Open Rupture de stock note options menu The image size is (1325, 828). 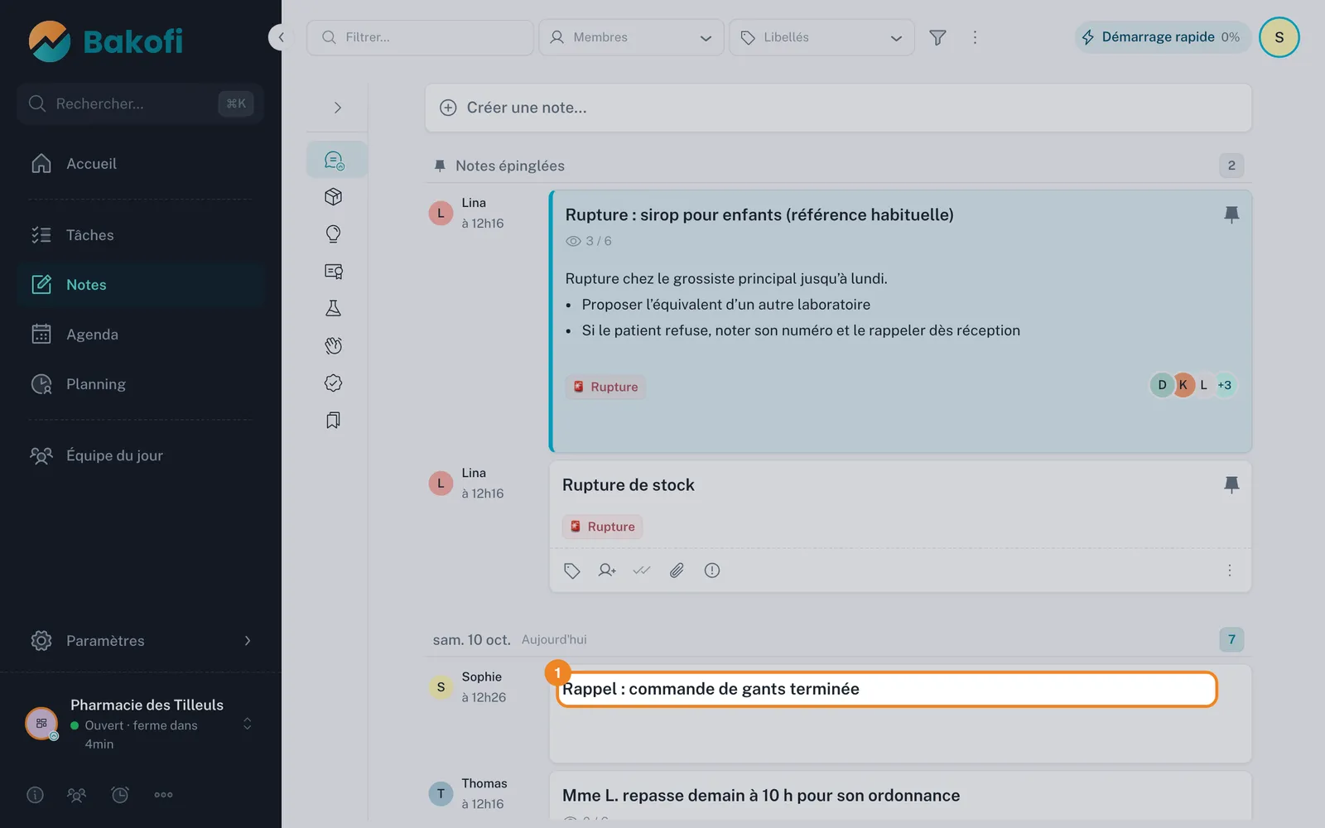(x=1230, y=570)
